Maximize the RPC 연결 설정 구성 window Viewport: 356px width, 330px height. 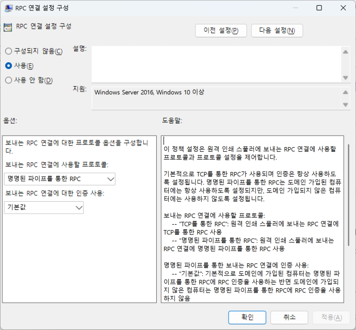pyautogui.click(x=319, y=8)
